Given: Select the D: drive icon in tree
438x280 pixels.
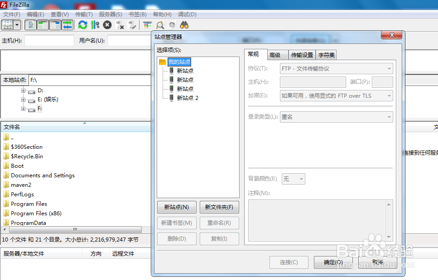Looking at the screenshot, I should click(32, 91).
